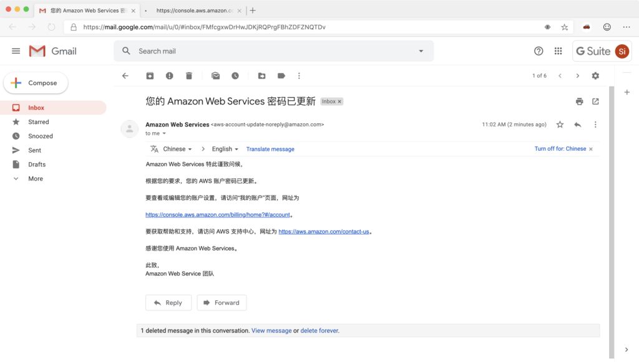
Task: Open the tracking prevention eye icon
Action: click(547, 27)
